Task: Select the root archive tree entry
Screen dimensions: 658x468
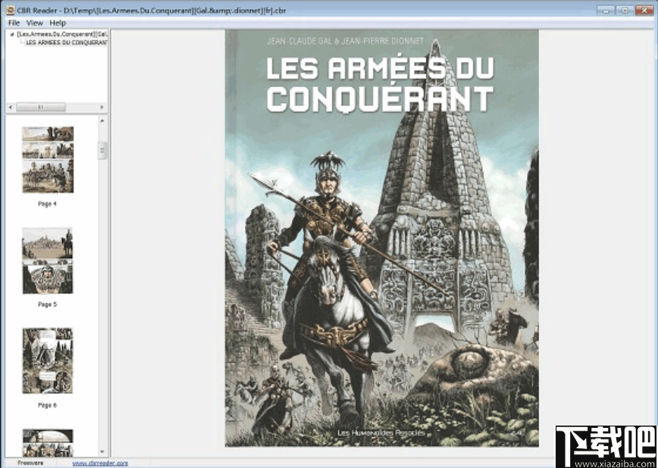Action: pos(62,34)
